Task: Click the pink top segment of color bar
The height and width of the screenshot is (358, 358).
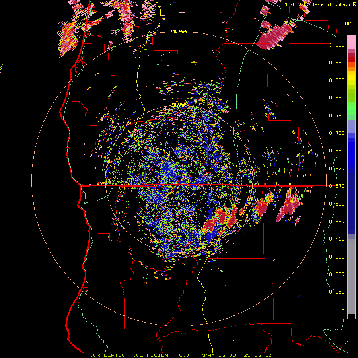Action: [x=351, y=42]
